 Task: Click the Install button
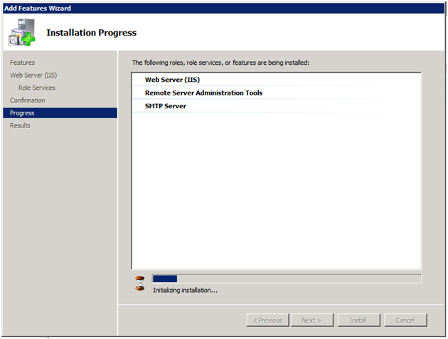(359, 320)
